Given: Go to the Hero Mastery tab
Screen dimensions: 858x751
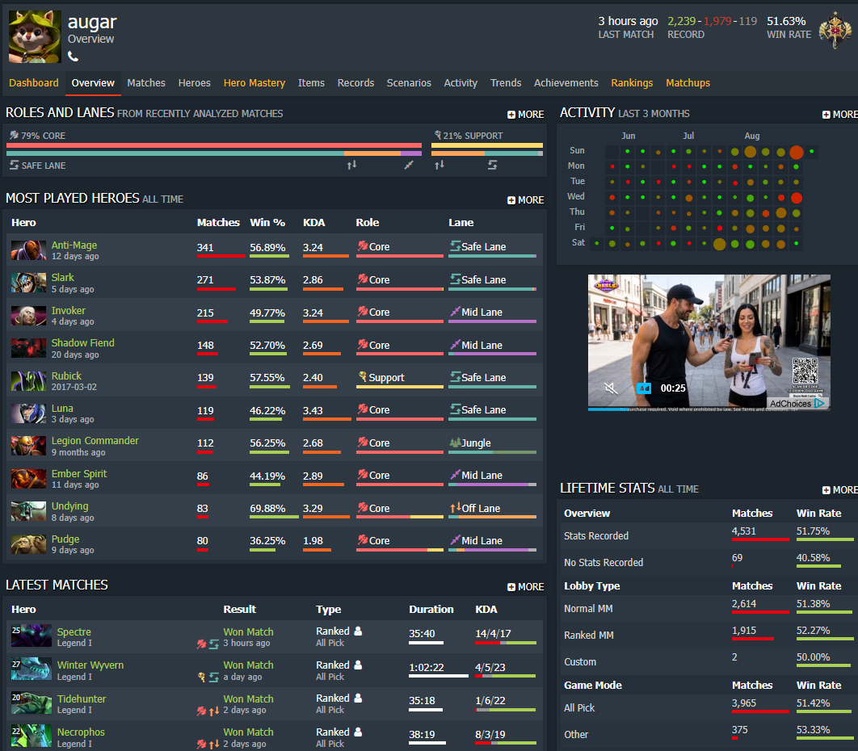Looking at the screenshot, I should point(254,82).
